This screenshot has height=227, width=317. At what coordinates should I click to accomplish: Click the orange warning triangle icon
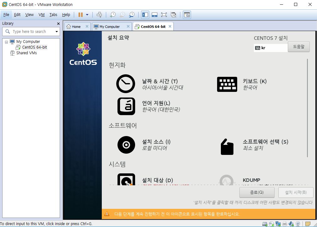point(107,214)
